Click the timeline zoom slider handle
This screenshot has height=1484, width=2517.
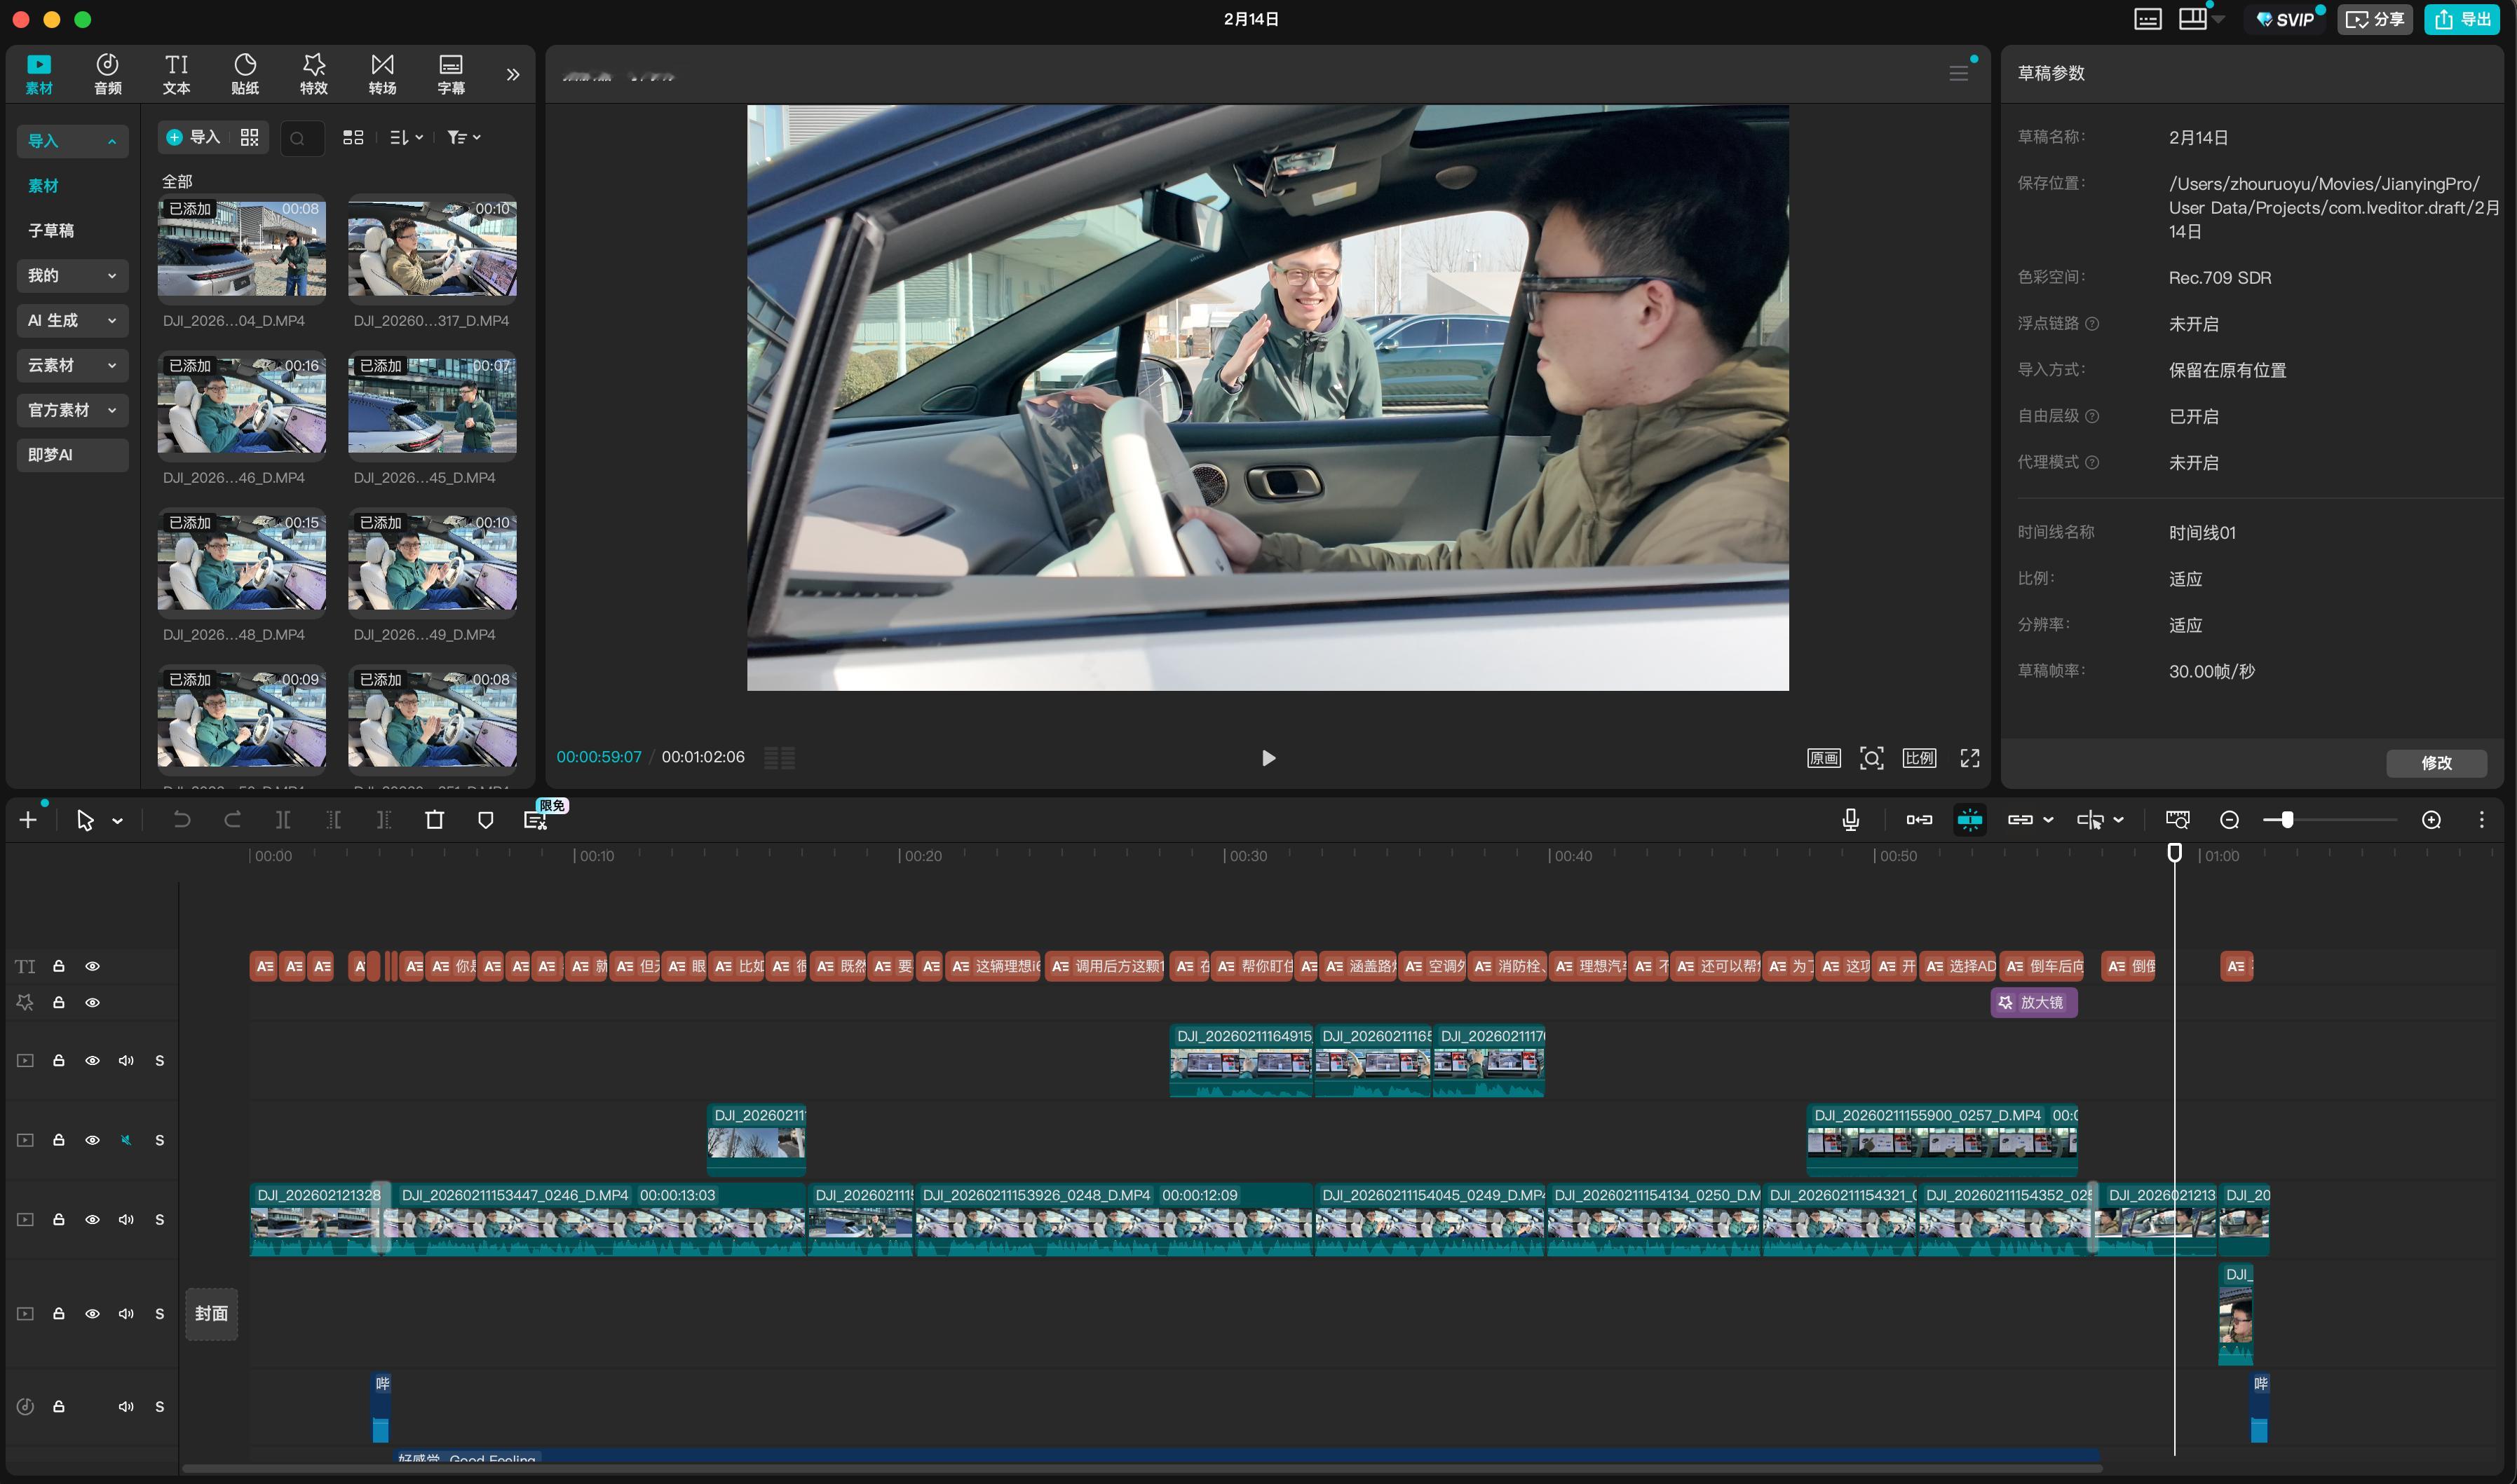(2287, 820)
